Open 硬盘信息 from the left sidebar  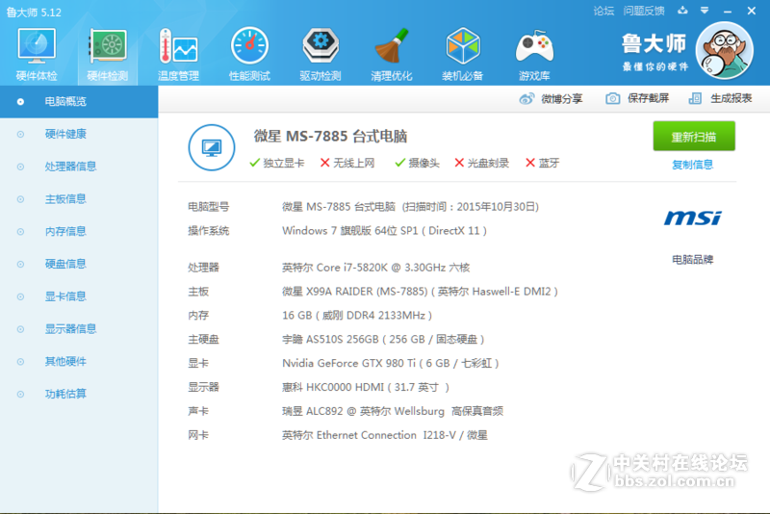(x=65, y=264)
